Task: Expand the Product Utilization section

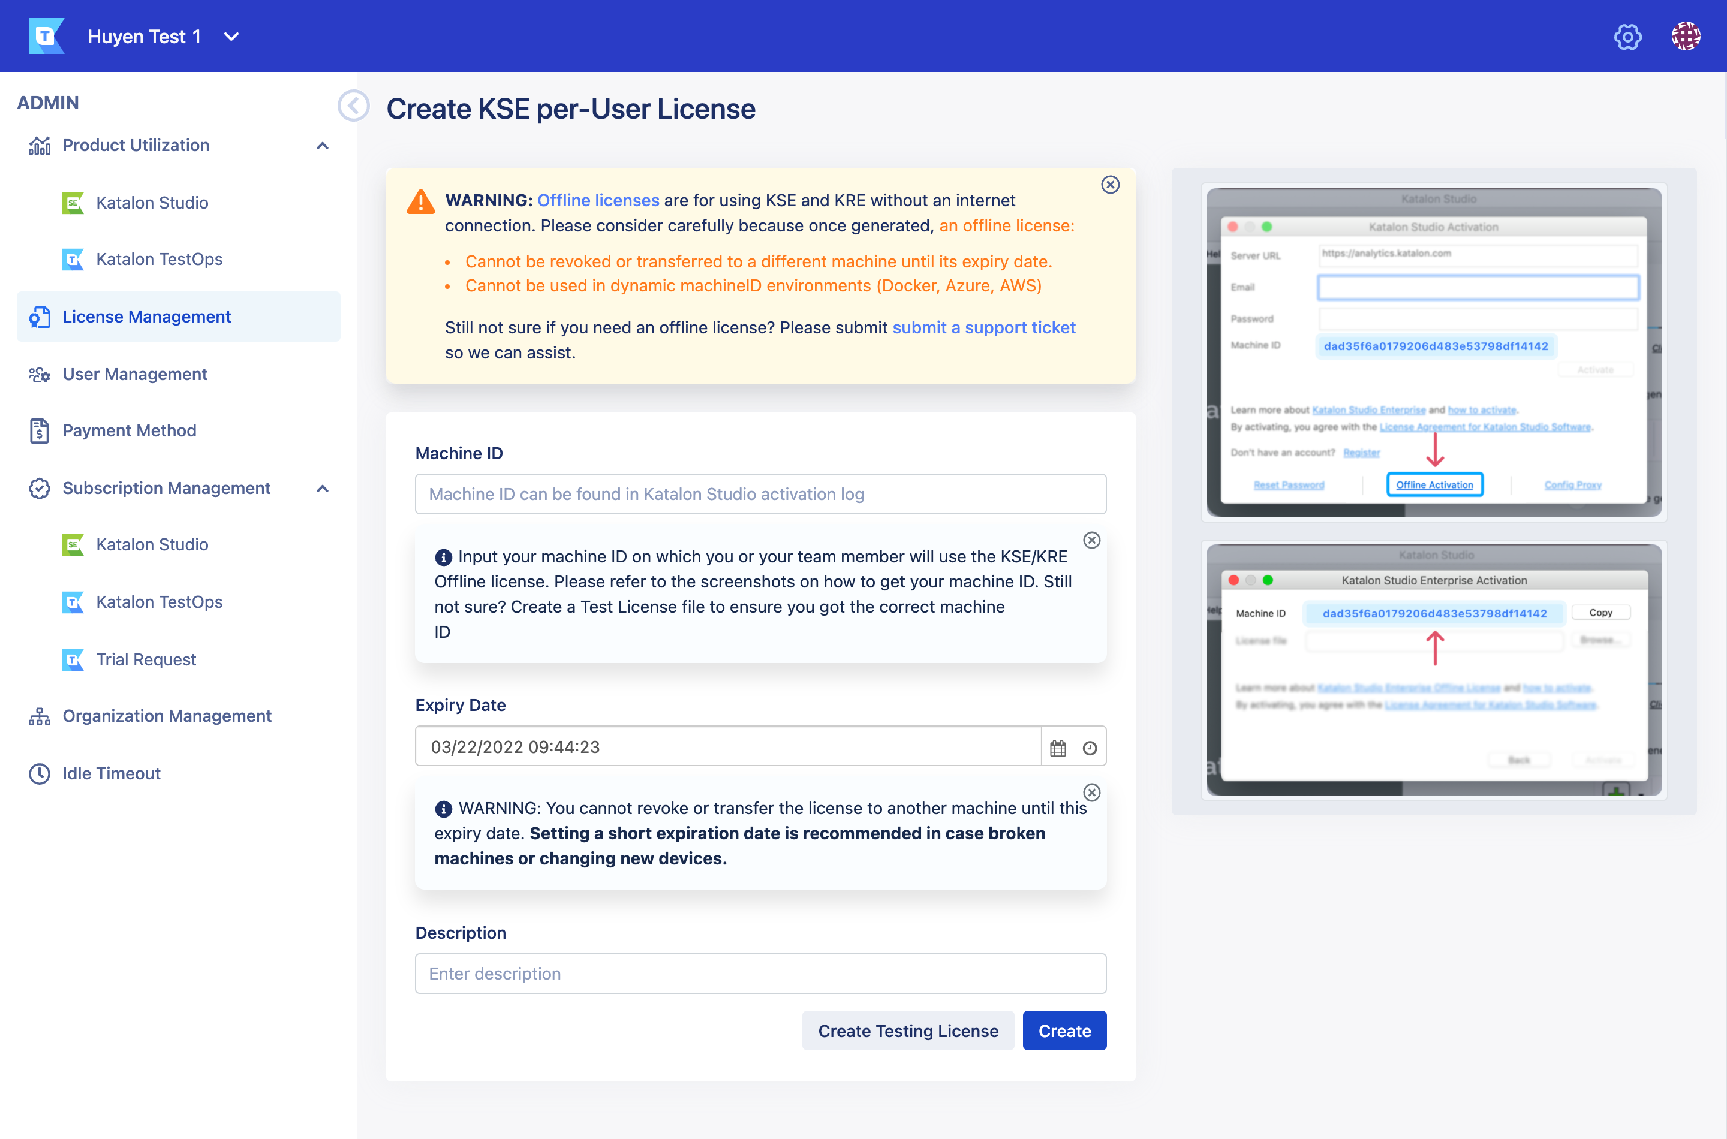Action: pos(322,145)
